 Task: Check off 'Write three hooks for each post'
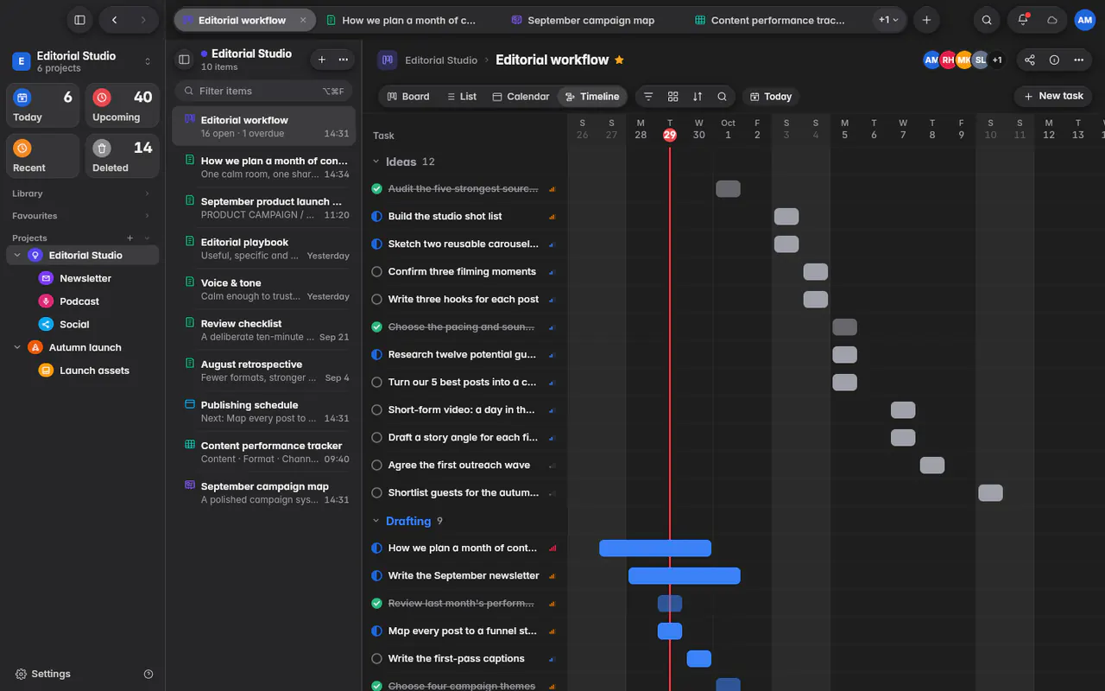click(376, 299)
